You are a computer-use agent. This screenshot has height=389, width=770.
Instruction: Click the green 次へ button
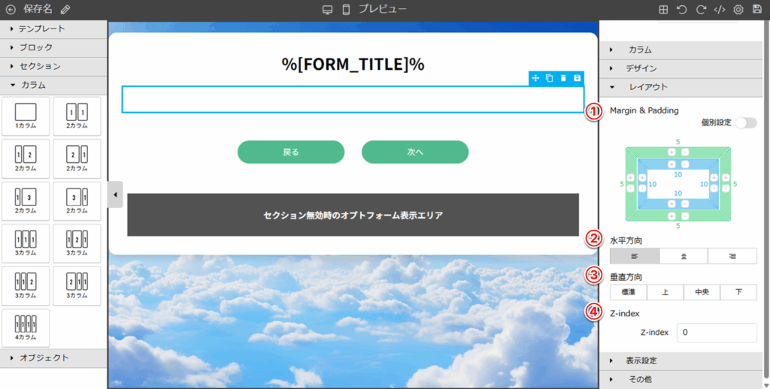point(415,152)
